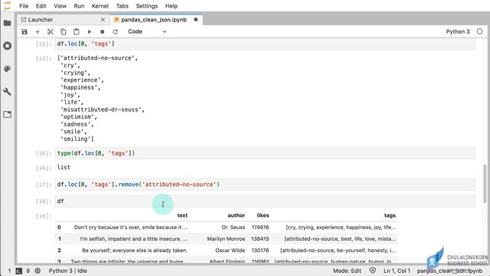This screenshot has width=490, height=276.
Task: Open the Run menu
Action: [79, 6]
